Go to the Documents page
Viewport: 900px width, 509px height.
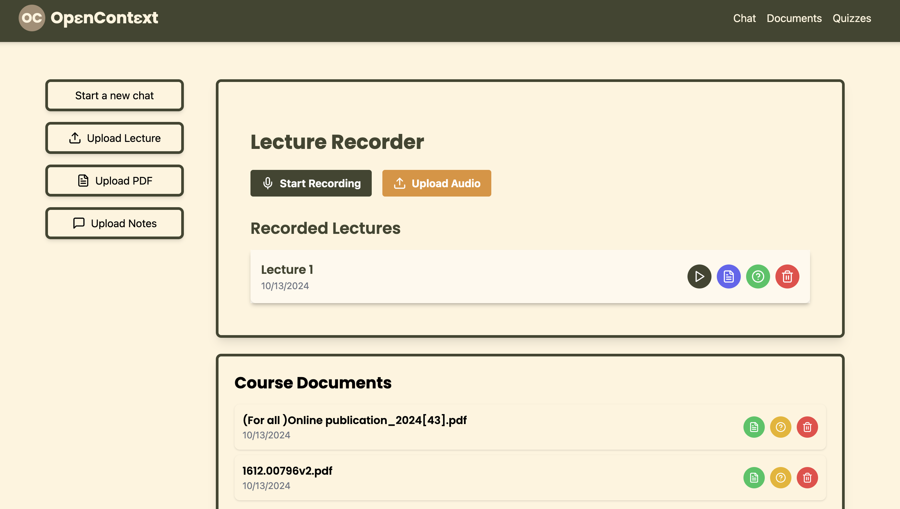pyautogui.click(x=794, y=18)
